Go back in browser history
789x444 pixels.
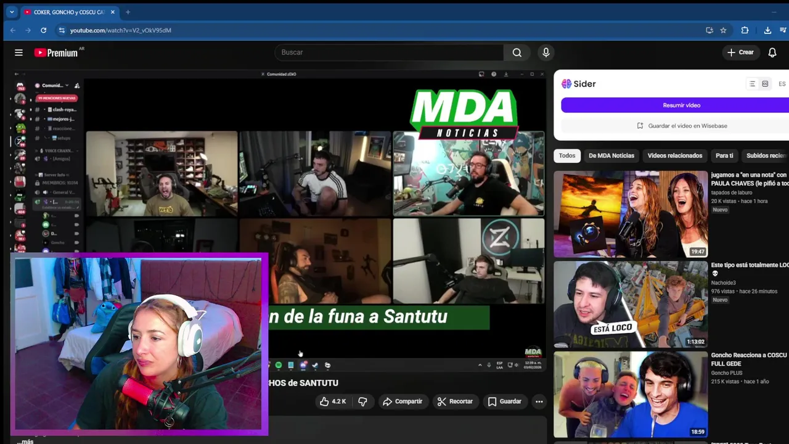[x=13, y=30]
